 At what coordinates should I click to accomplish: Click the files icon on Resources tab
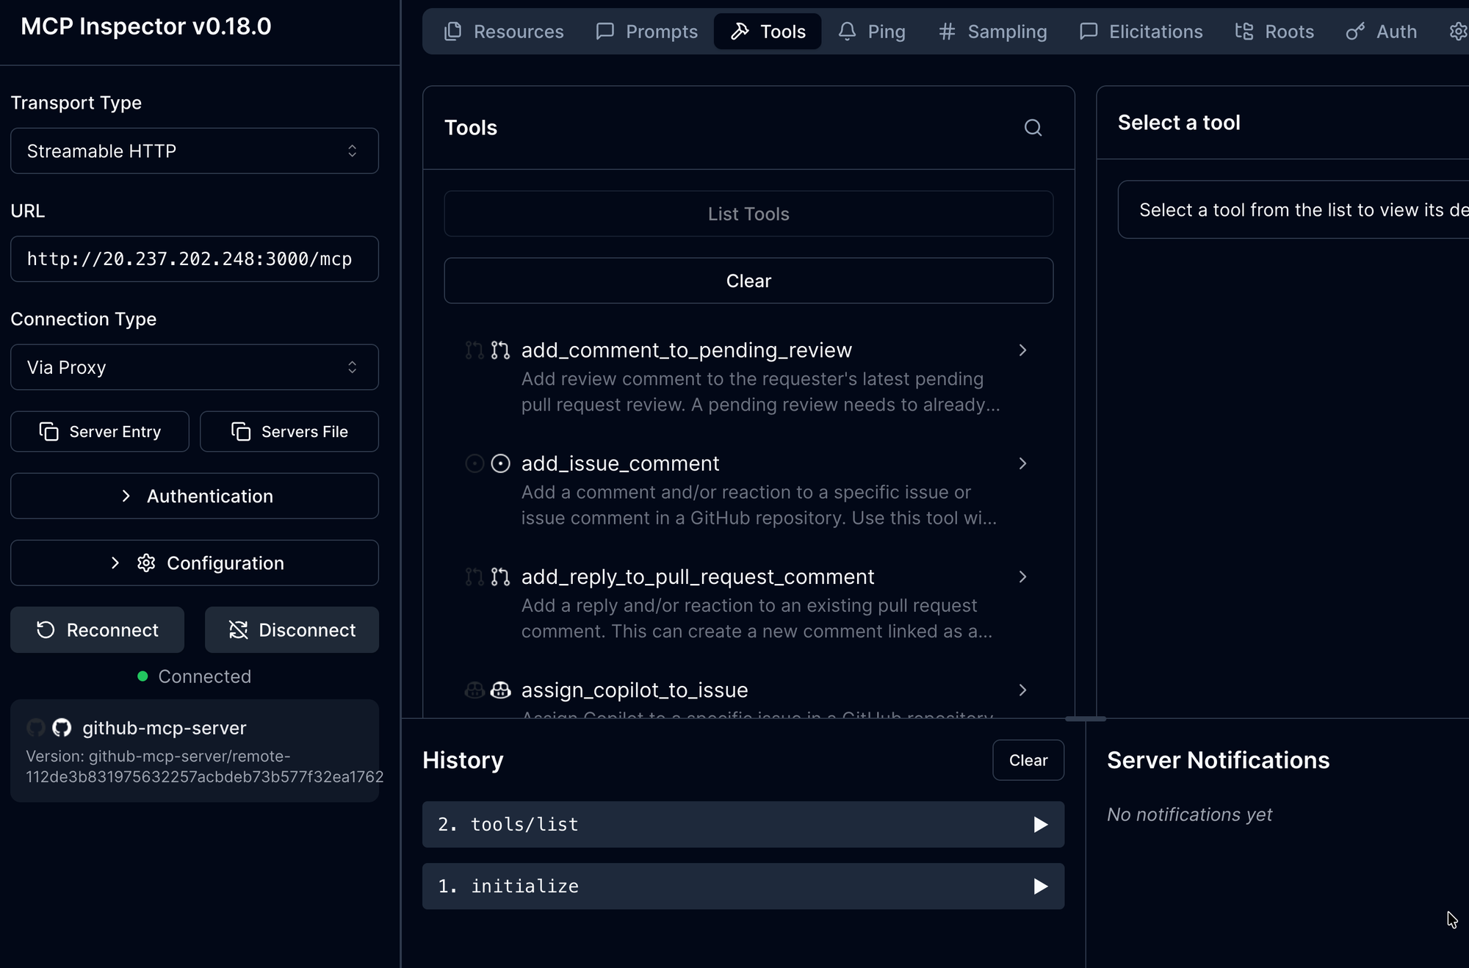click(x=453, y=32)
